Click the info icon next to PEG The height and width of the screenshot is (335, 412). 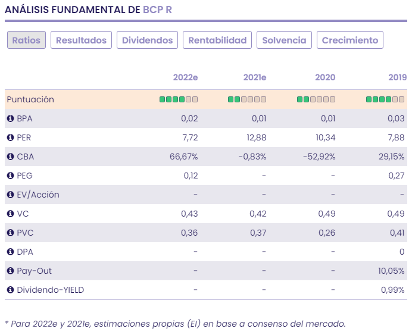[10, 176]
